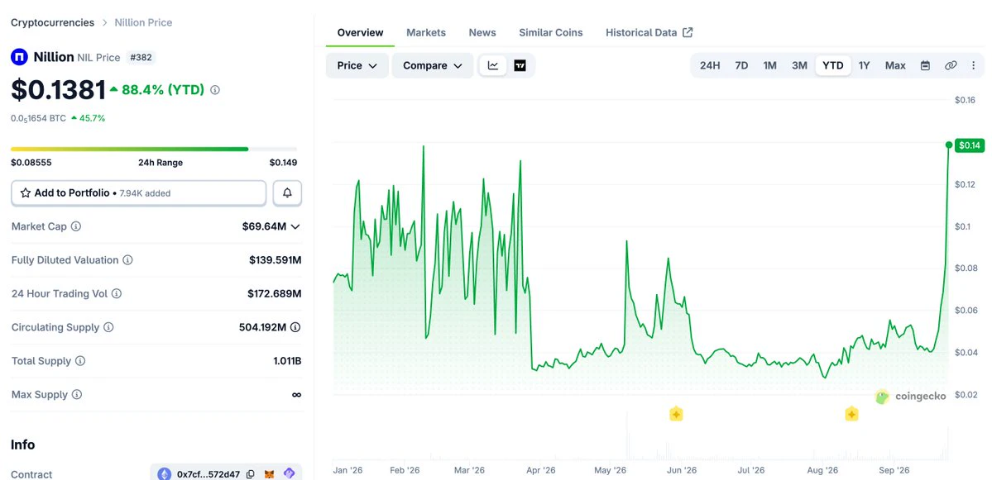Open Total Supply info icon
Viewport: 992px width, 480px height.
[80, 361]
